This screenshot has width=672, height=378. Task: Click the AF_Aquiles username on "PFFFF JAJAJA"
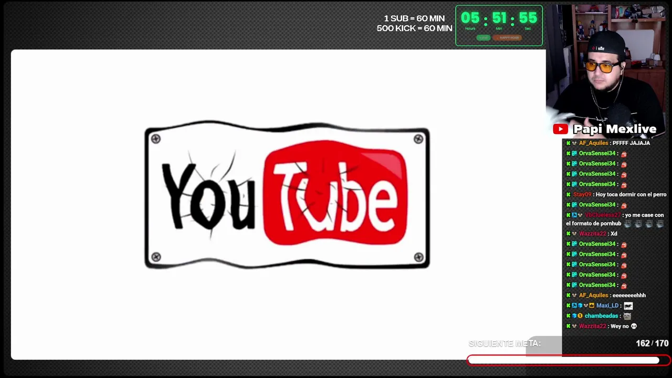click(x=593, y=143)
